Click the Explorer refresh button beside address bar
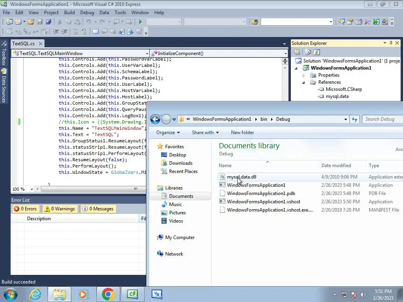The width and height of the screenshot is (403, 302). (355, 119)
